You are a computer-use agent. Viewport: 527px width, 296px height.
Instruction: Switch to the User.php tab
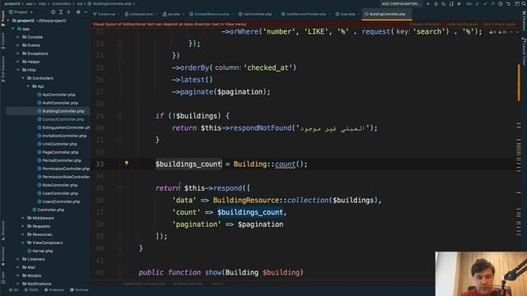346,14
